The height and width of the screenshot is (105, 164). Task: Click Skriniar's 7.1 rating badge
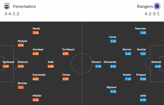(21, 87)
